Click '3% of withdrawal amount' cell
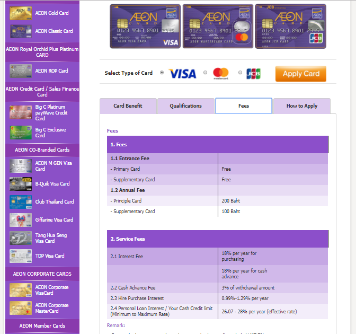Viewport: 356px width, 334px height. [x=273, y=288]
